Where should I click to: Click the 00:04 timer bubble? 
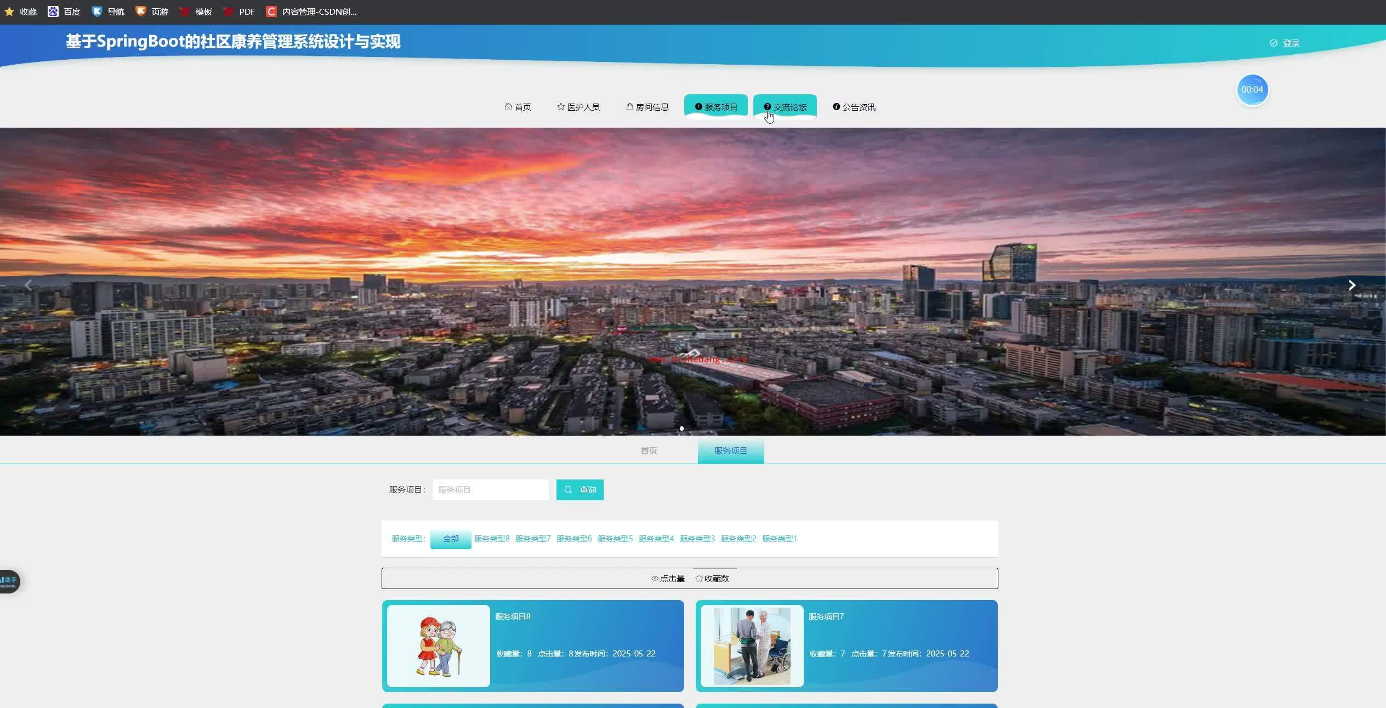pyautogui.click(x=1252, y=90)
